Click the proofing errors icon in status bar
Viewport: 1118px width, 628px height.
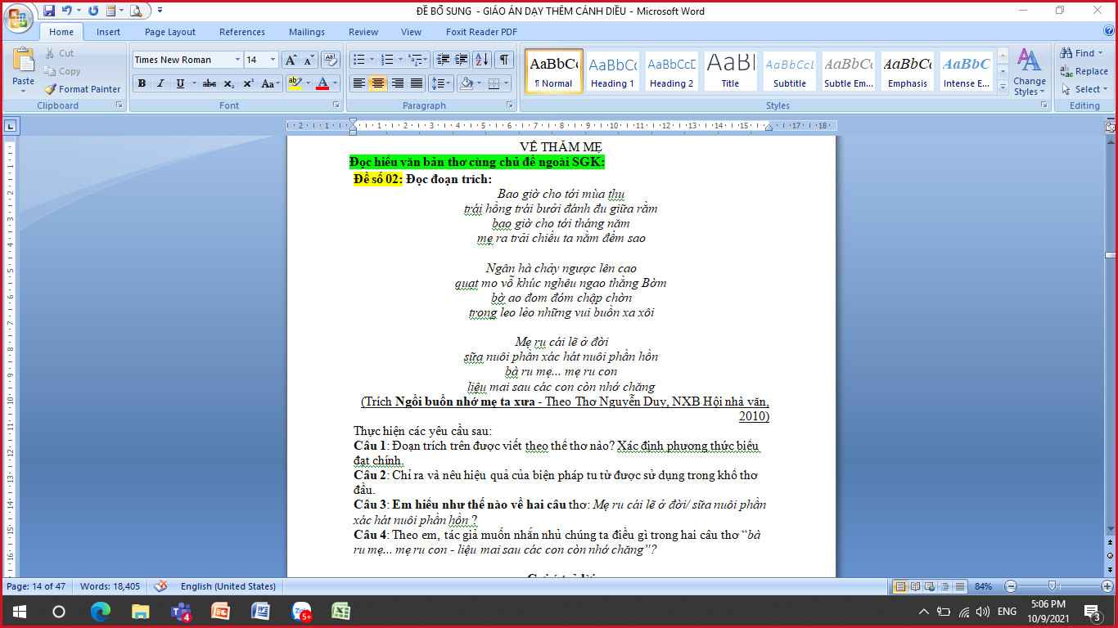click(x=161, y=586)
